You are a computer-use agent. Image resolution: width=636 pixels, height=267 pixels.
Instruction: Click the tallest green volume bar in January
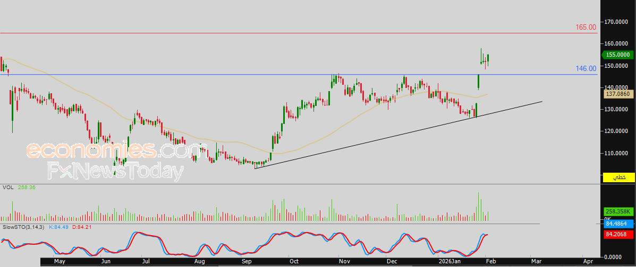point(479,206)
